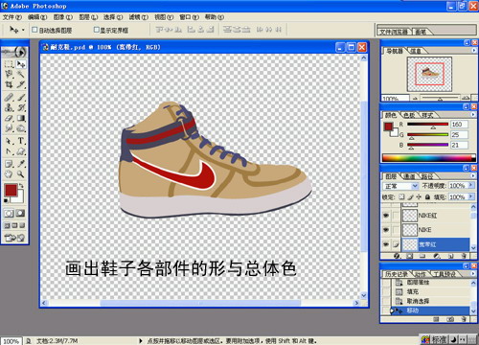479x345 pixels.
Task: Switch to the Channels tab
Action: pyautogui.click(x=410, y=176)
